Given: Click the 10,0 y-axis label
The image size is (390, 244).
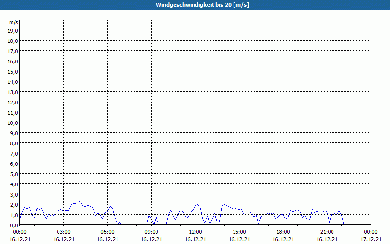Looking at the screenshot, I should point(13,122).
